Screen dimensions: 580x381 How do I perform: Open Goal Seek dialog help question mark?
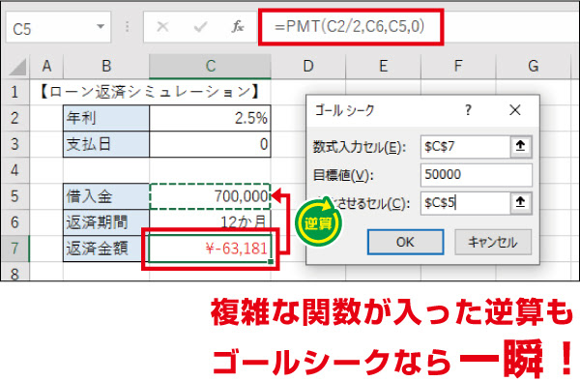point(468,110)
